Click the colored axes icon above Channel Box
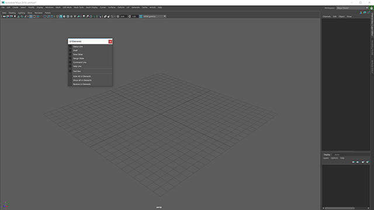The image size is (374, 210). click(361, 13)
